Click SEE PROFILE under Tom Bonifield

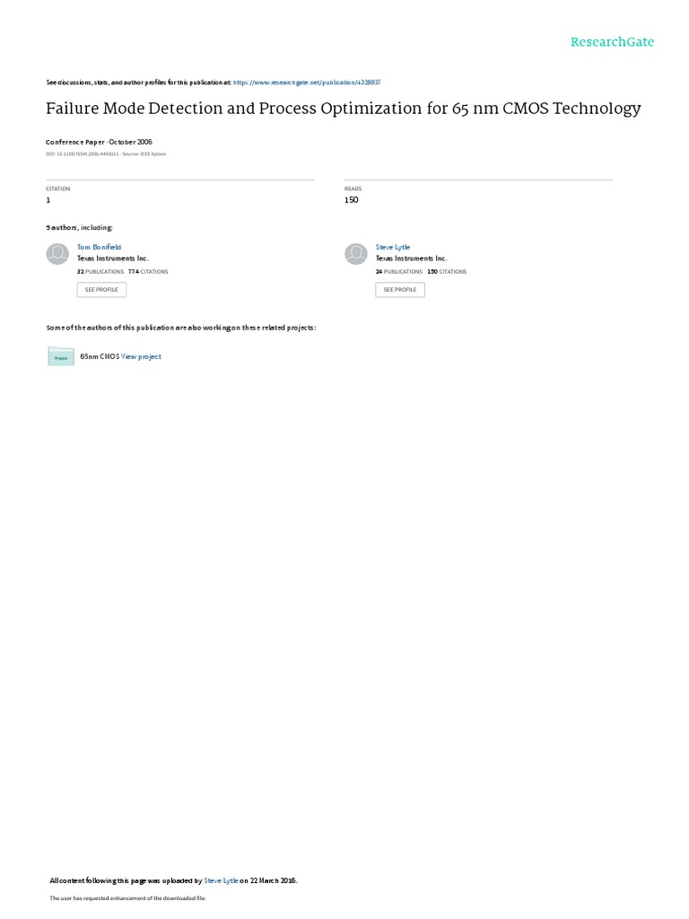coord(101,290)
